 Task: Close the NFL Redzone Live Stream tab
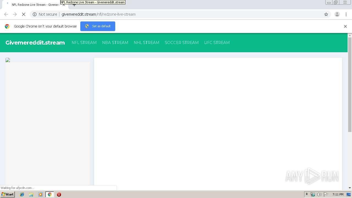coord(64,5)
